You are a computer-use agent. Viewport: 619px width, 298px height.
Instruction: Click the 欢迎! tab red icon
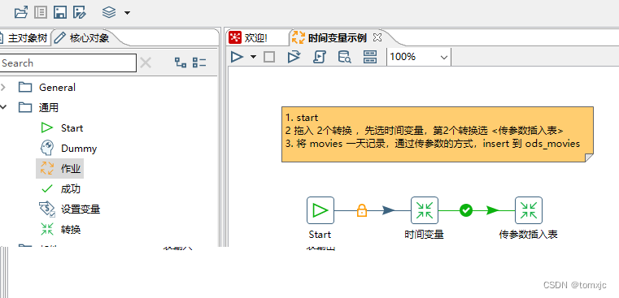[235, 38]
